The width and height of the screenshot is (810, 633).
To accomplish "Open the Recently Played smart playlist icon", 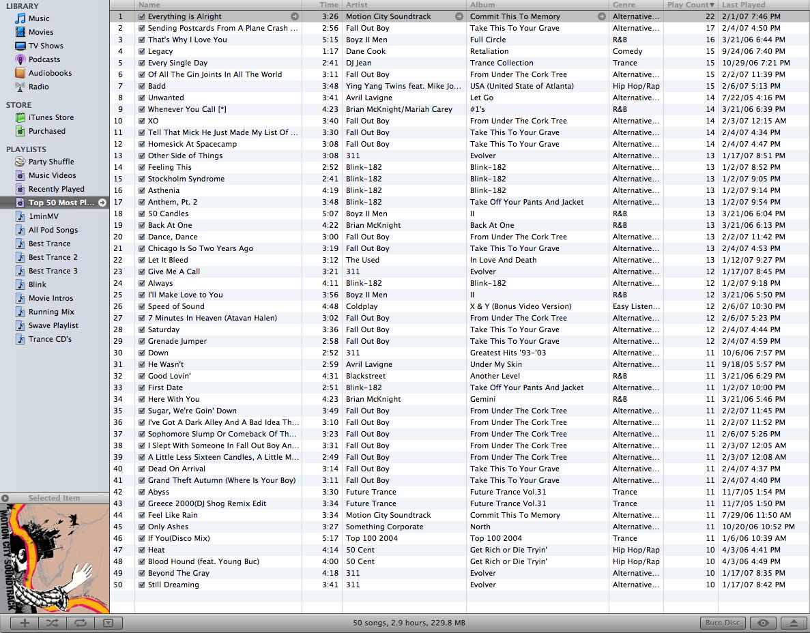I will pos(20,189).
